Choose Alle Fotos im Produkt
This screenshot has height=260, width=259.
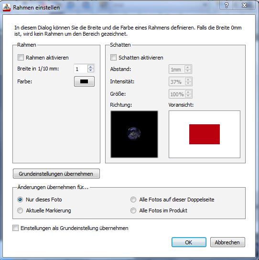pos(133,210)
